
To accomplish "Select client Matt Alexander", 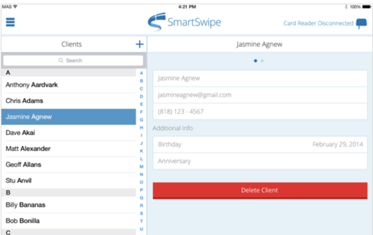I will (x=68, y=149).
